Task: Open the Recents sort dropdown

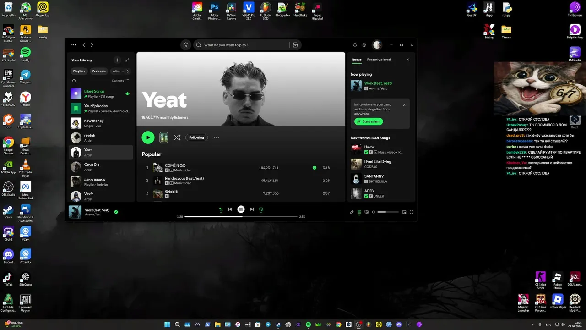Action: 121,81
